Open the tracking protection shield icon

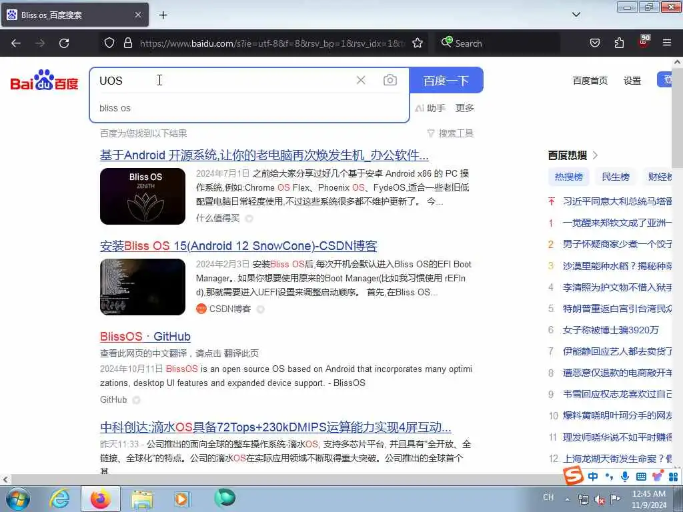coord(109,43)
